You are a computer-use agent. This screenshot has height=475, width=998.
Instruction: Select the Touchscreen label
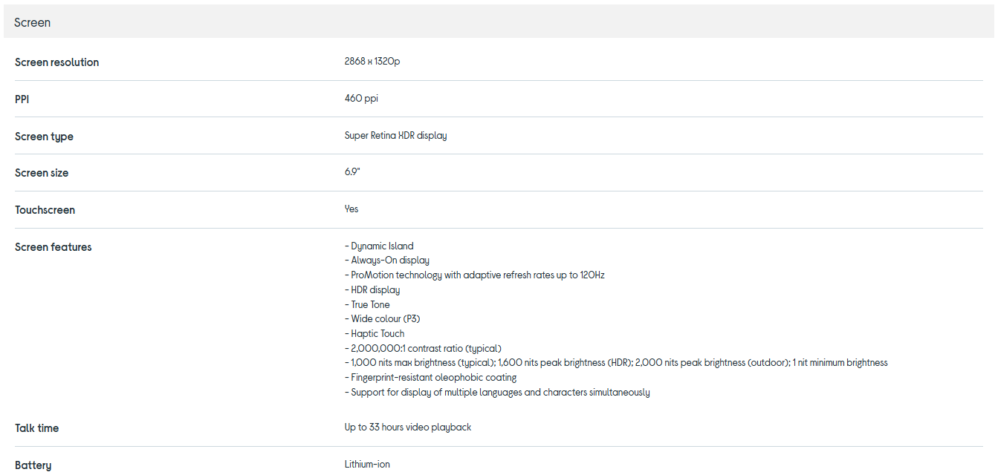45,210
